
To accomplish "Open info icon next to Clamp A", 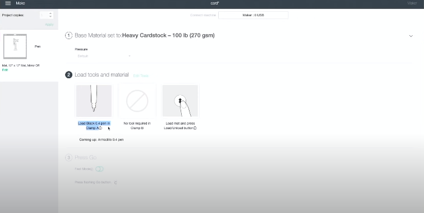I will click(x=100, y=128).
